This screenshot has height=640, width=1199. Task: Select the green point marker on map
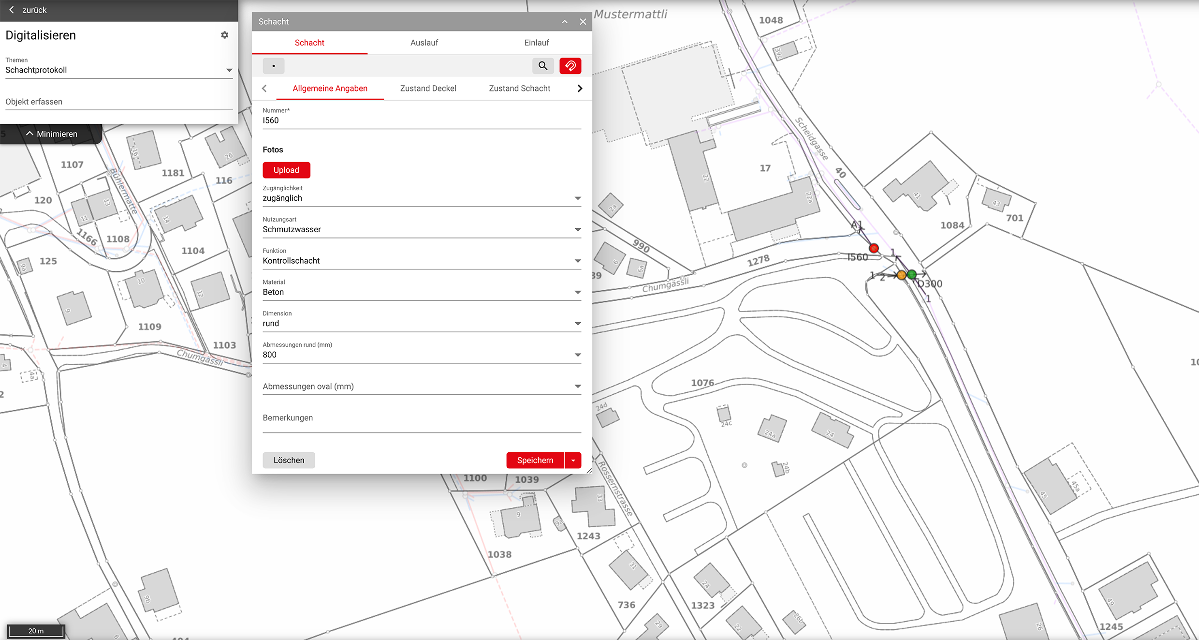point(912,274)
